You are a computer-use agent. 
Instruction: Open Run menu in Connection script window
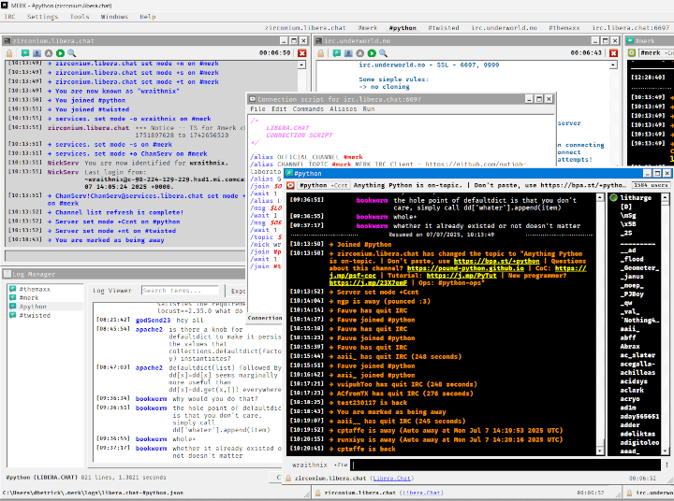point(369,109)
